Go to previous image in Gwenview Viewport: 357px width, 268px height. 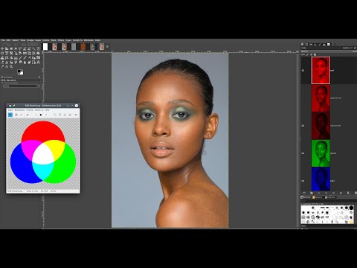[x=36, y=115]
